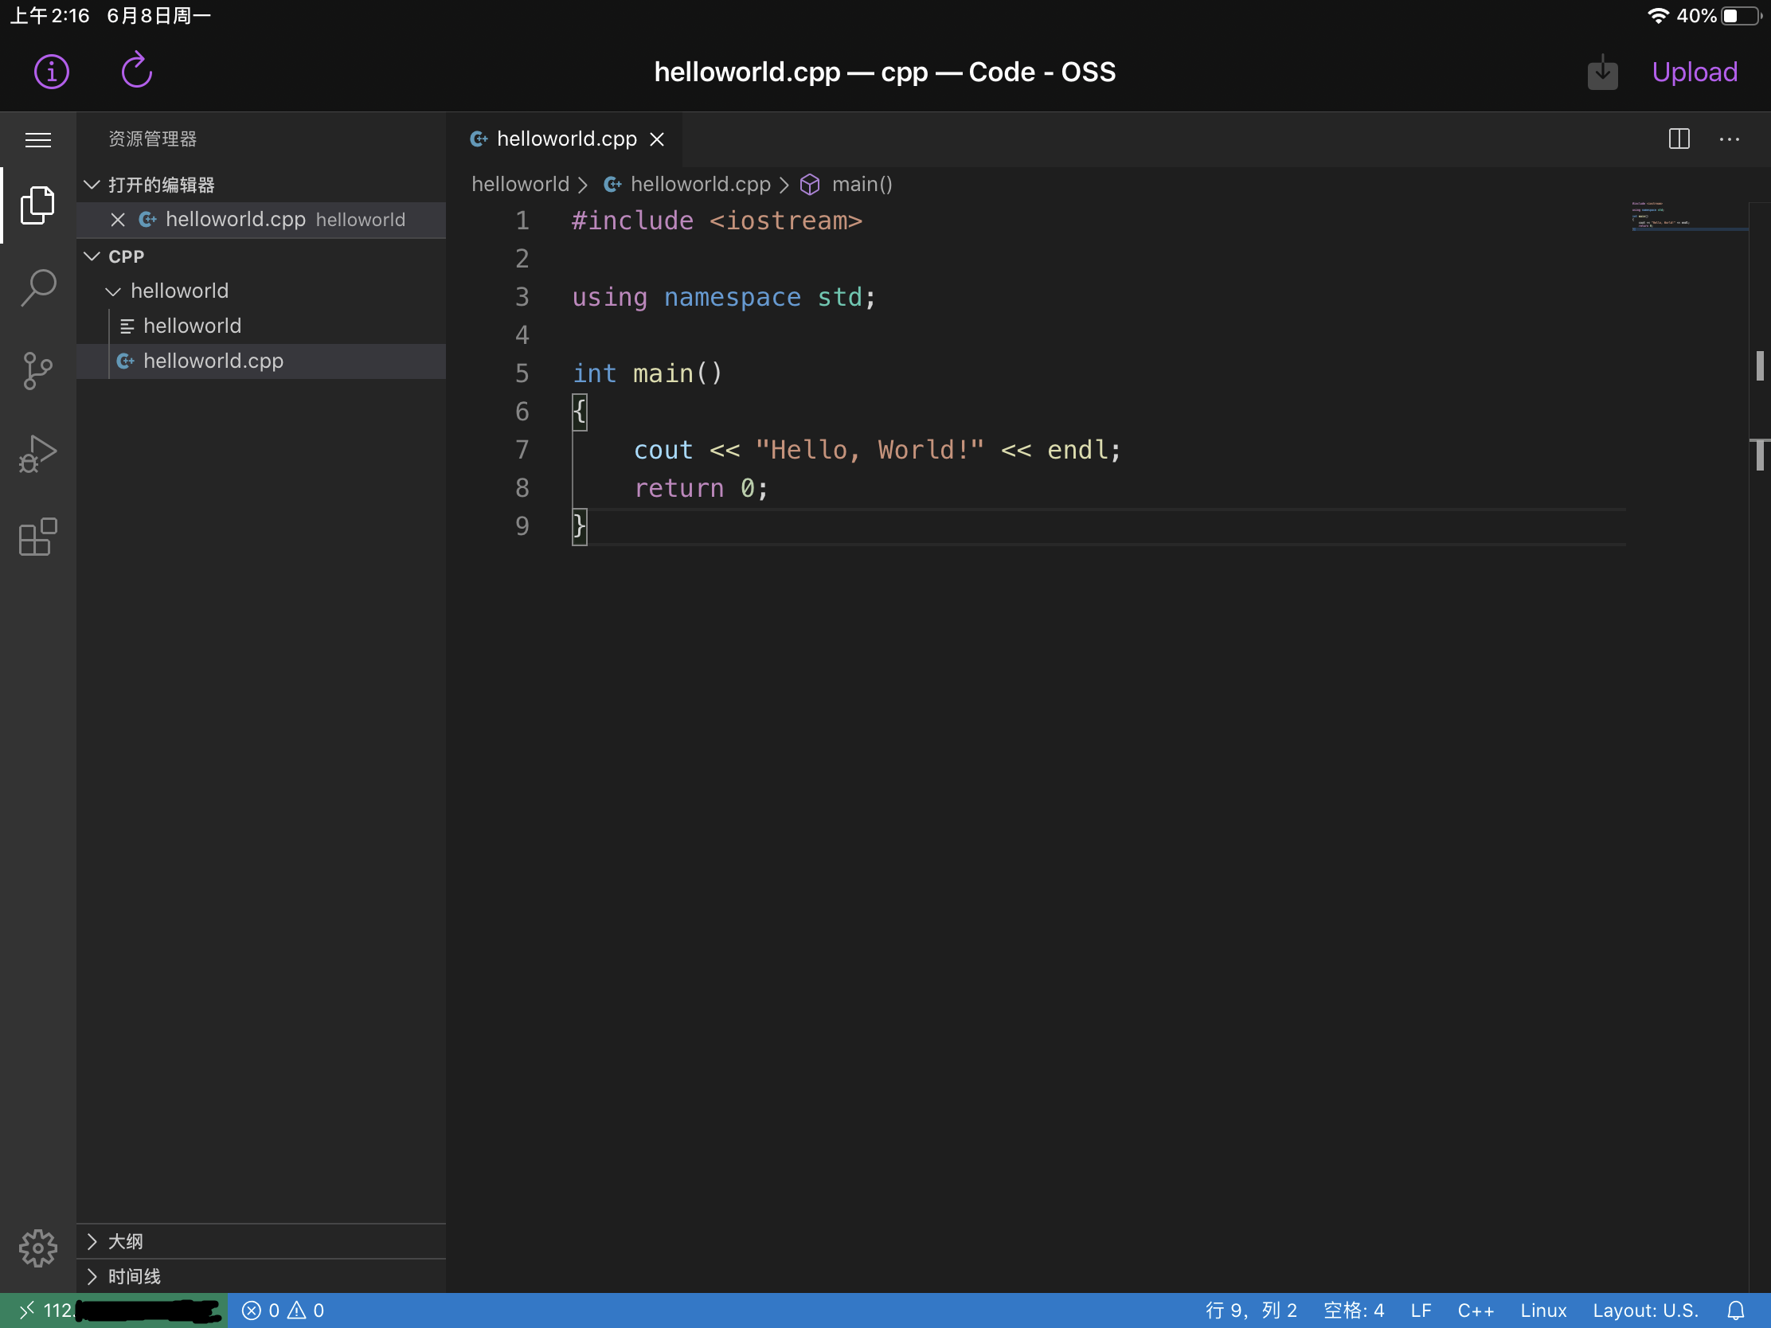Change the LF end of line sequence
Image resolution: width=1771 pixels, height=1328 pixels.
(1421, 1310)
